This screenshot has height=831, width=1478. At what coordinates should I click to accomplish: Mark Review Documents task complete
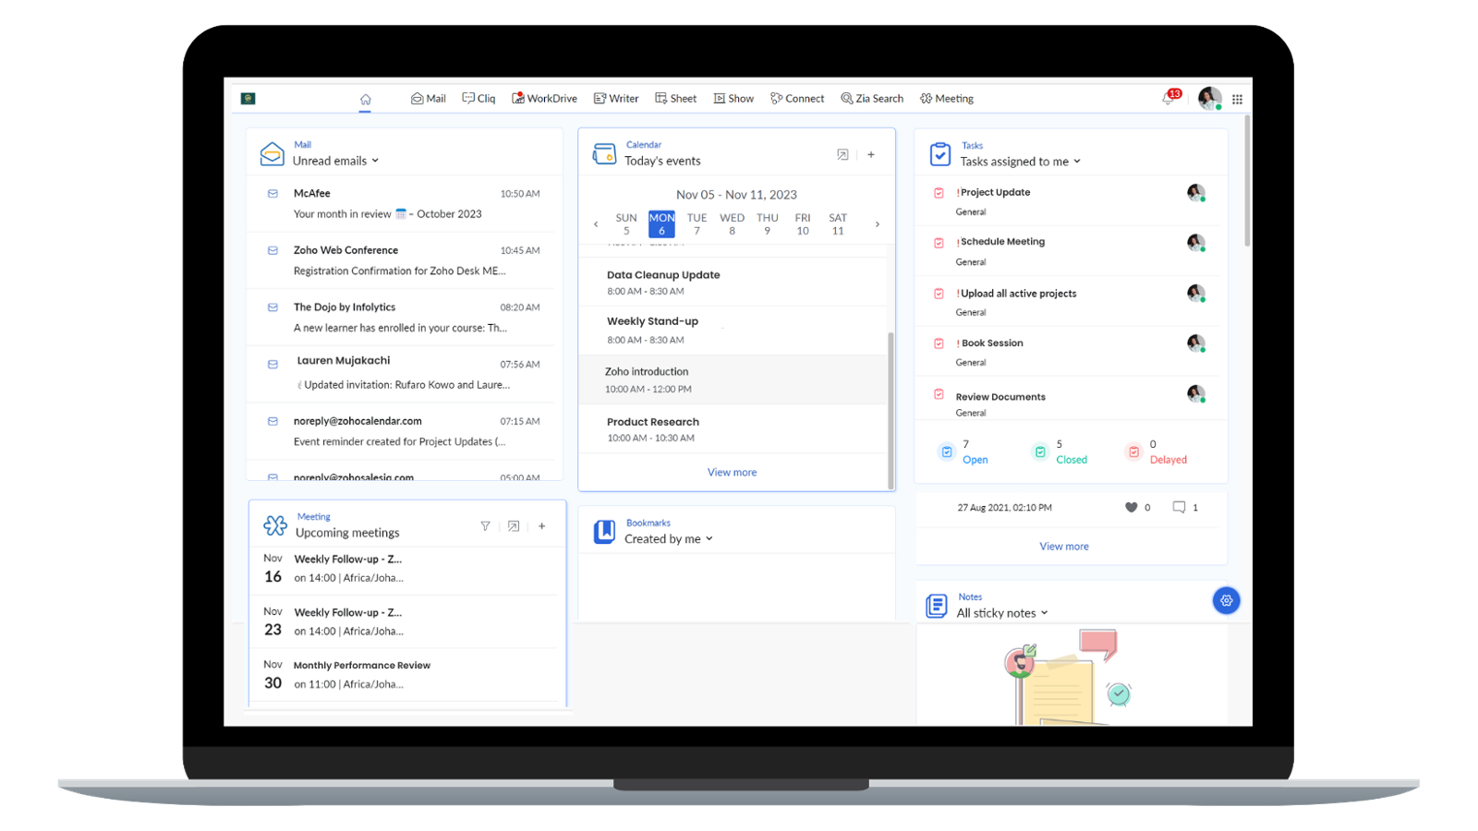coord(939,394)
